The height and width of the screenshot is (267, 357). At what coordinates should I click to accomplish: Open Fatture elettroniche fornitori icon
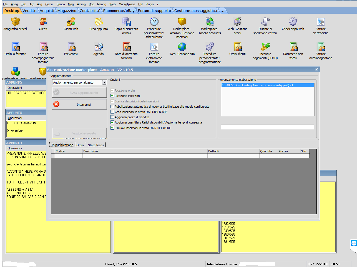pyautogui.click(x=154, y=47)
